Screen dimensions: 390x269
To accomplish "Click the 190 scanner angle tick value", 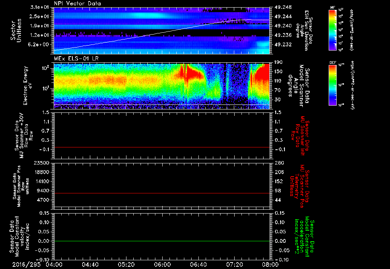I will click(278, 62).
